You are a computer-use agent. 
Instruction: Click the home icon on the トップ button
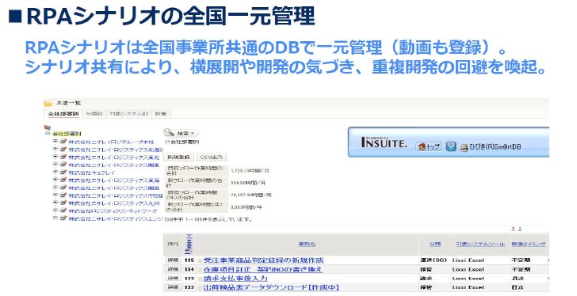pos(422,146)
